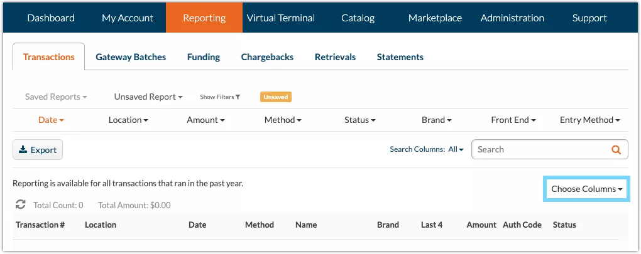641x254 pixels.
Task: Open Search Columns All dropdown
Action: 456,150
